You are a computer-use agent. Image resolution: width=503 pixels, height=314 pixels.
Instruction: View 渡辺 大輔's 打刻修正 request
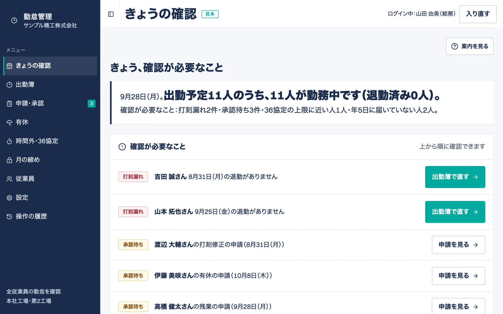tap(458, 245)
